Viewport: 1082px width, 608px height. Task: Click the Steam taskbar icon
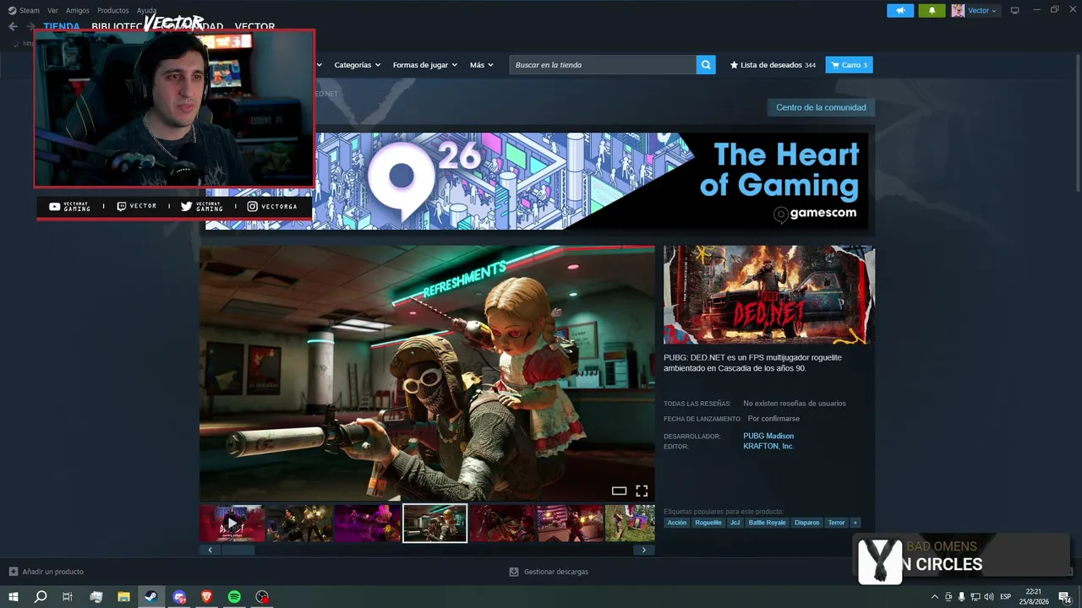151,597
